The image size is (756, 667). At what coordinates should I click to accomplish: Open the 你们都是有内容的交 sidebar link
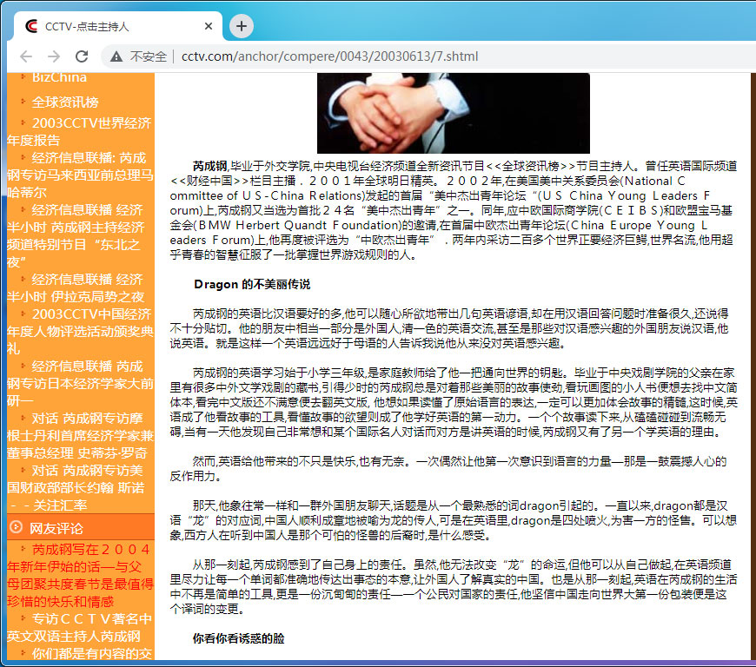(x=91, y=653)
